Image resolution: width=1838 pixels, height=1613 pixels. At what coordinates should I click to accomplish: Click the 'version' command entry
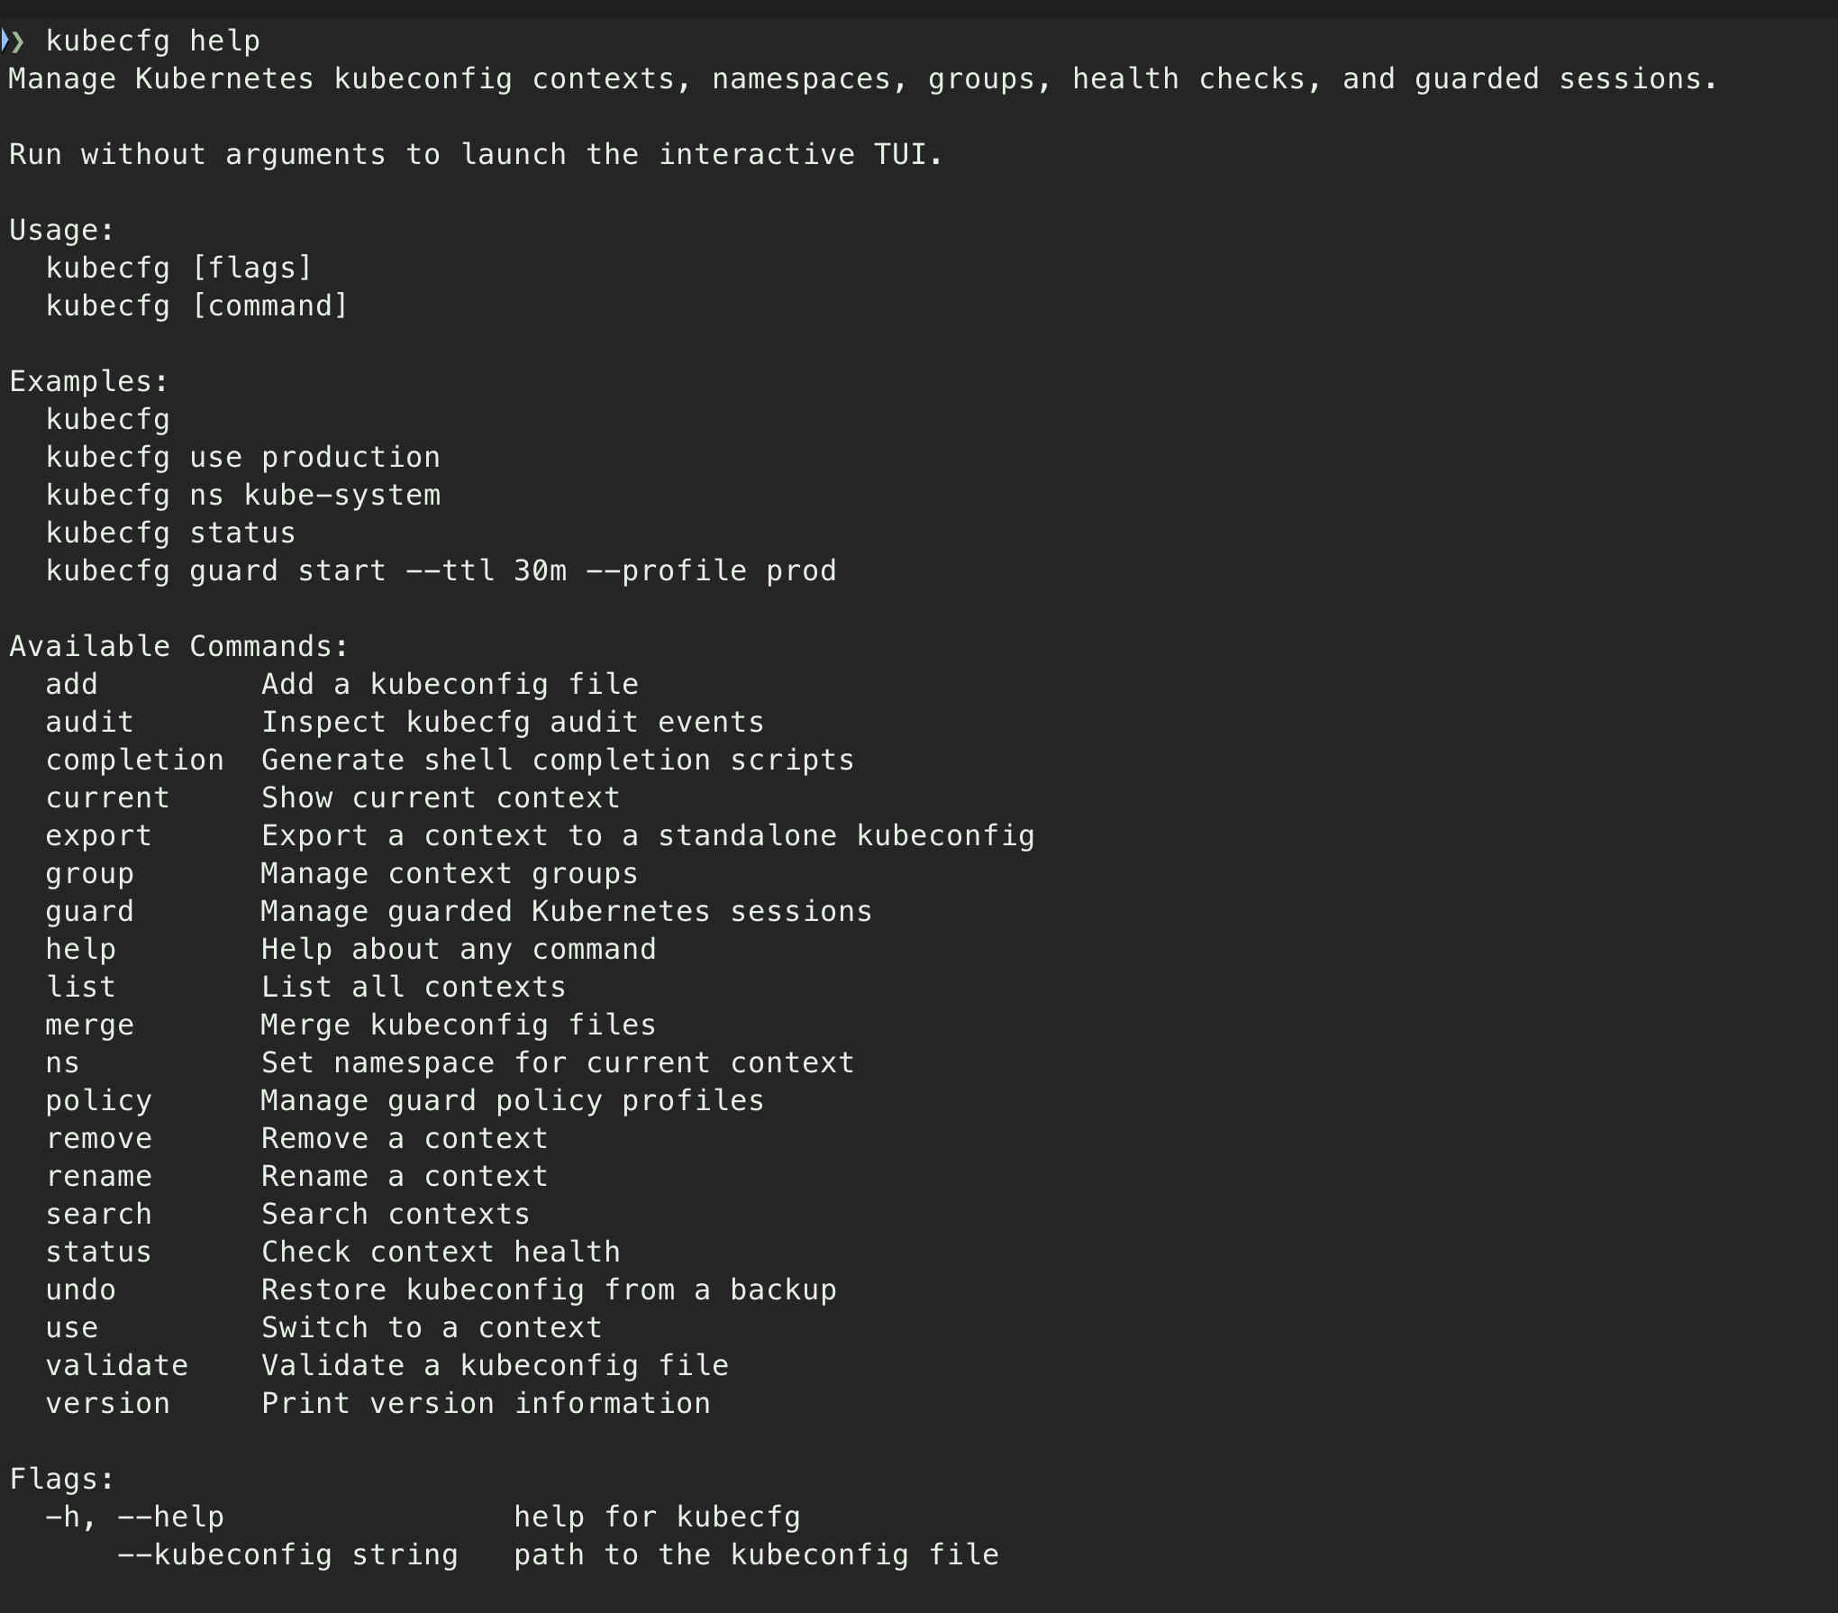[x=108, y=1403]
